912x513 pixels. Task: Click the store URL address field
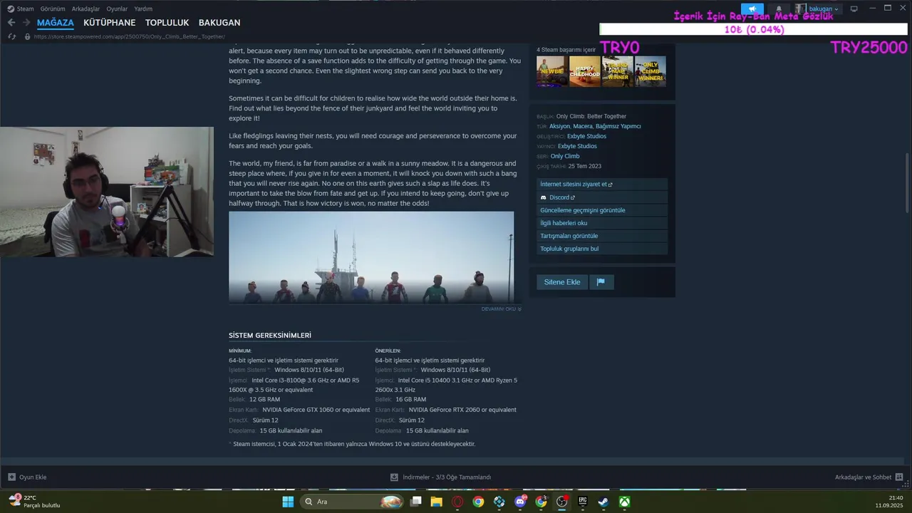[x=130, y=36]
